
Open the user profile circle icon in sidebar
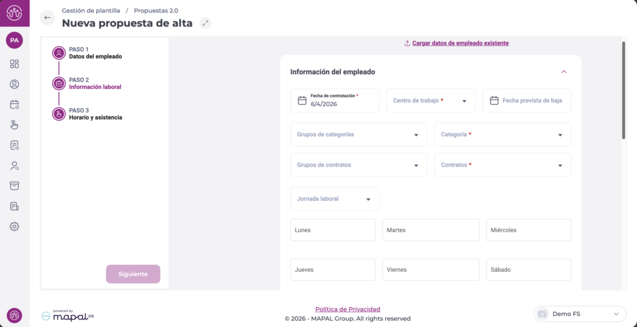14,84
